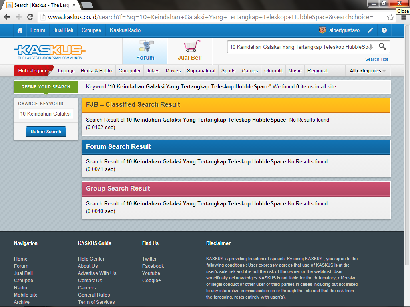410x307 pixels.
Task: Click the Search Tips link
Action: (x=376, y=59)
